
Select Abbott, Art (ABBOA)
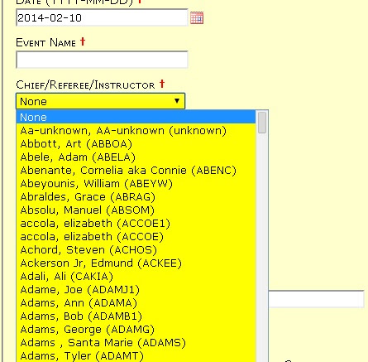pos(136,143)
